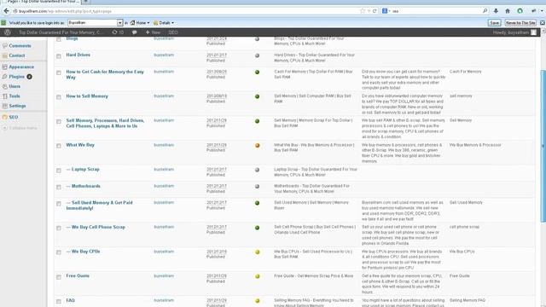This screenshot has width=546, height=307.
Task: Click the green circular addon icon
Action: (520, 11)
